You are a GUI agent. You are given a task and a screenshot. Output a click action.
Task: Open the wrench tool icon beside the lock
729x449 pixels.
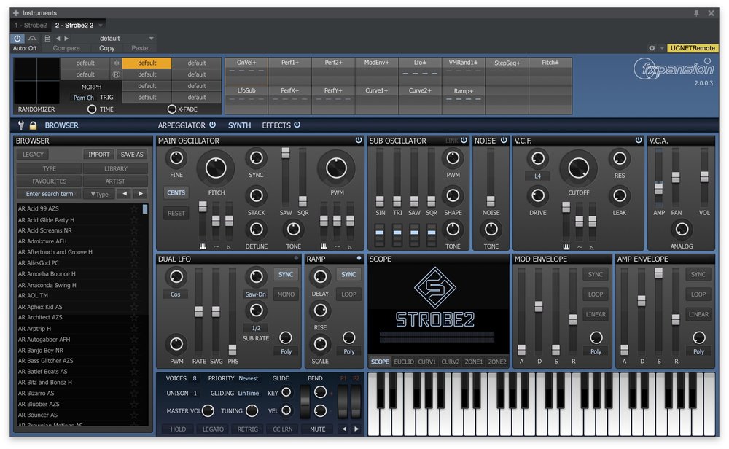(21, 125)
